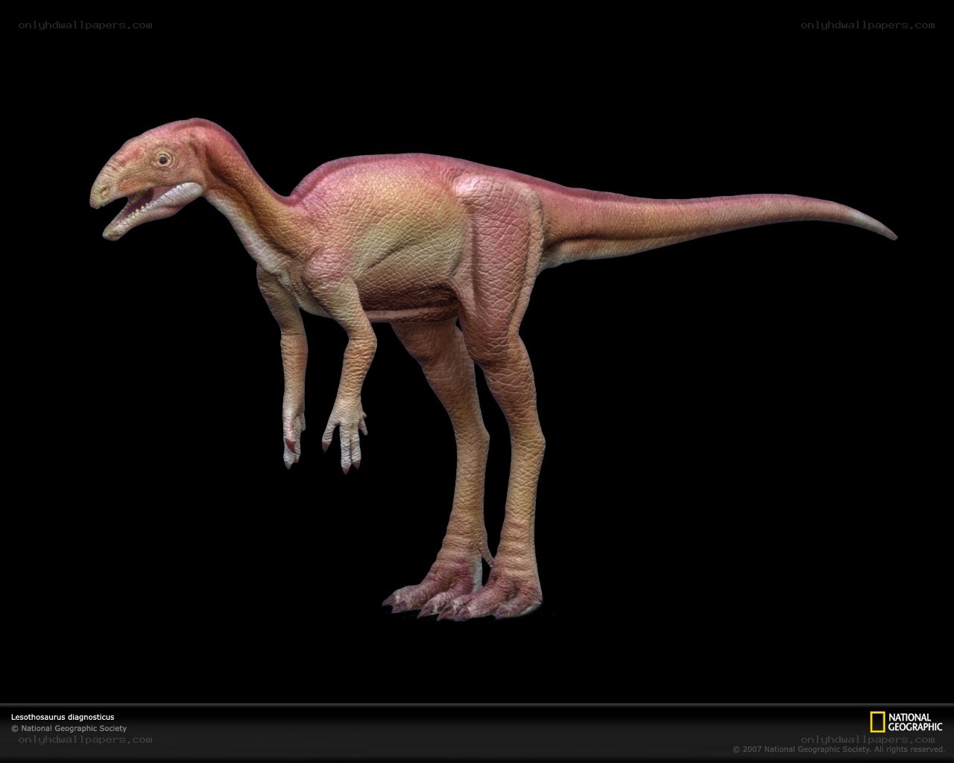Screen dimensions: 954x763
Task: Click the "© 2007 National Geographic Society. All rights reserved." text
Action: [x=838, y=750]
